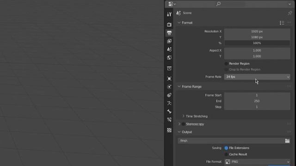296x166 pixels.
Task: Open the Format presets list icon
Action: 282,23
